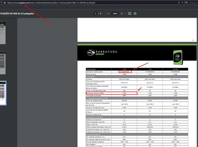Zoom out with the minus button
The width and height of the screenshot is (198, 147).
108,13
